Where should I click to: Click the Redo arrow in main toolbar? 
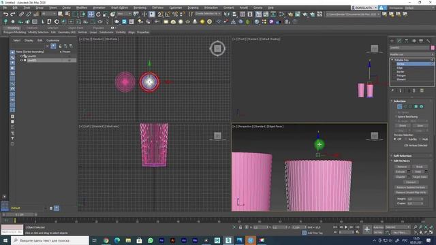13,14
